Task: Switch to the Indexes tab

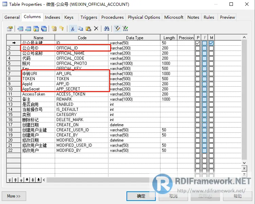Action: click(52, 17)
